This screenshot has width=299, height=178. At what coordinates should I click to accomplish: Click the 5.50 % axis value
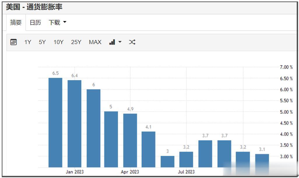pyautogui.click(x=286, y=101)
